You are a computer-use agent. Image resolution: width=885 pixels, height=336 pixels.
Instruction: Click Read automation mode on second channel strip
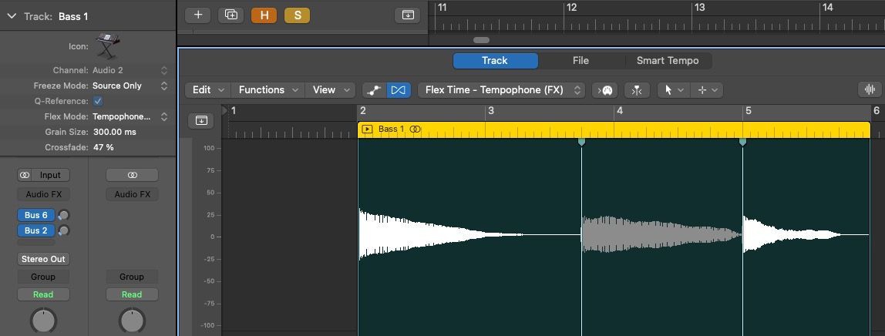pyautogui.click(x=132, y=294)
